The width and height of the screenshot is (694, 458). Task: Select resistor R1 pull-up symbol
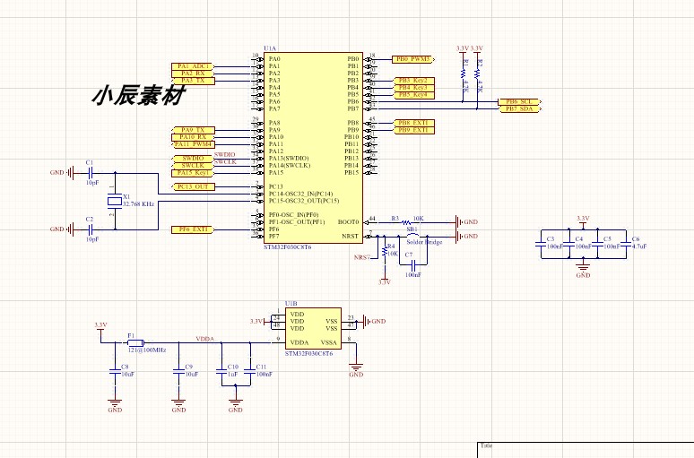click(x=463, y=73)
